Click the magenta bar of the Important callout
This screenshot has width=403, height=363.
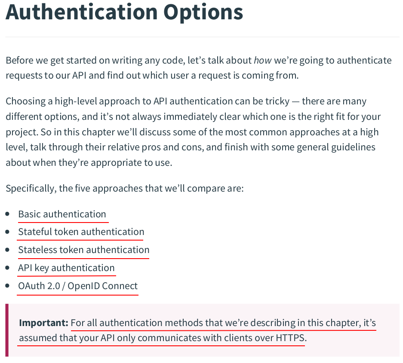[7, 330]
